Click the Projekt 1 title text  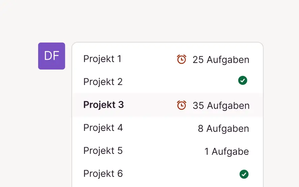pos(102,59)
